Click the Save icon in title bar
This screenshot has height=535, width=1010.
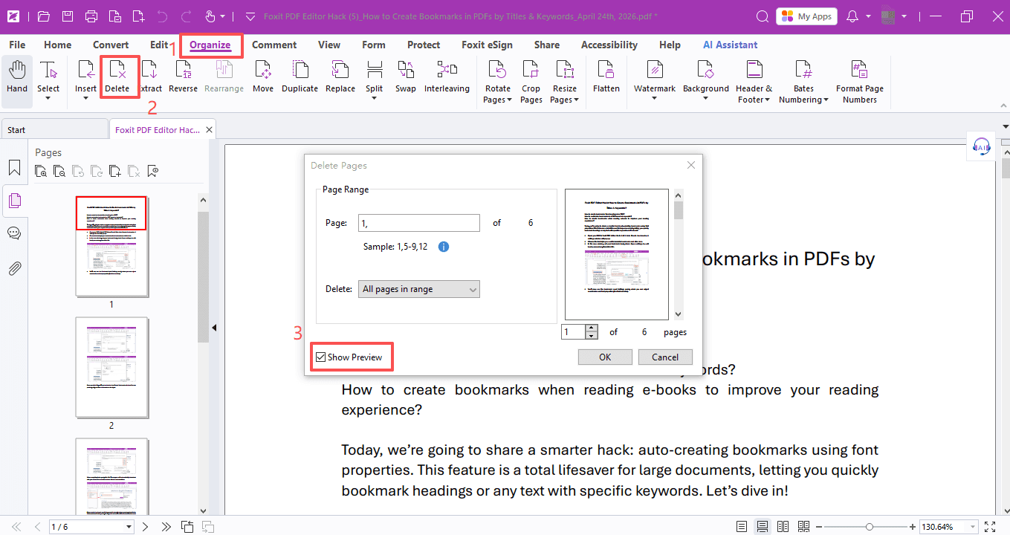click(x=68, y=16)
